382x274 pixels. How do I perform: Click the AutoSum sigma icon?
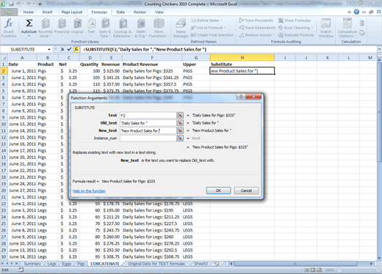point(29,23)
